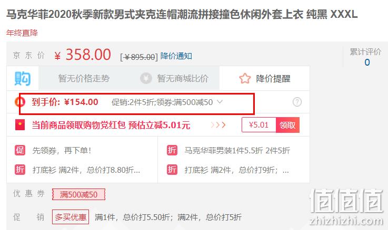Click the 多买优惠 promotion tag
Viewport: 388px width, 230px height.
(71, 217)
